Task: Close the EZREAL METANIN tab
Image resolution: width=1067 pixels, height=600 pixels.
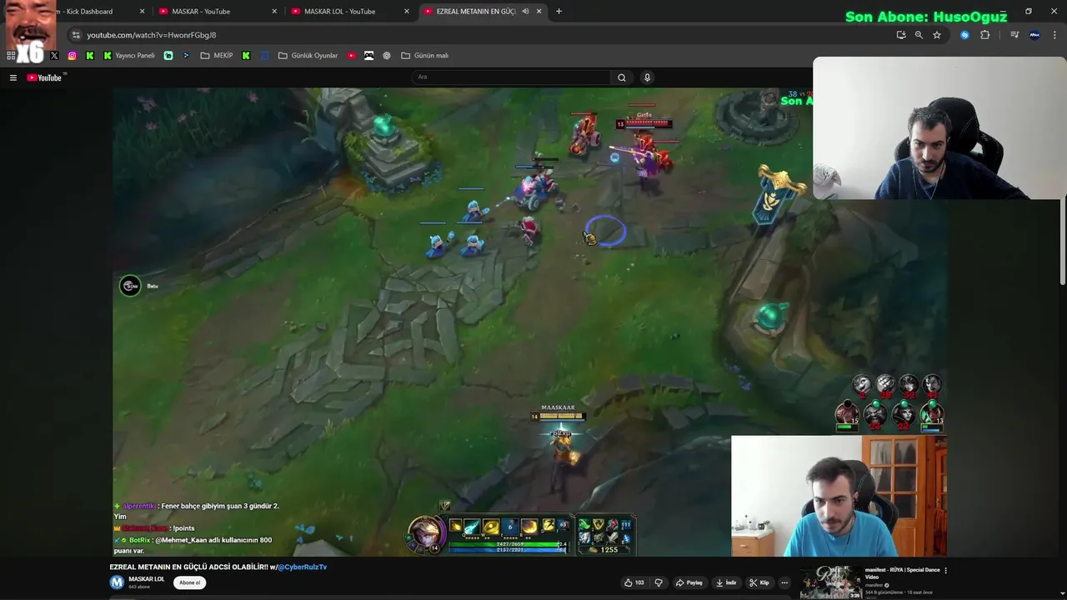Action: [539, 12]
